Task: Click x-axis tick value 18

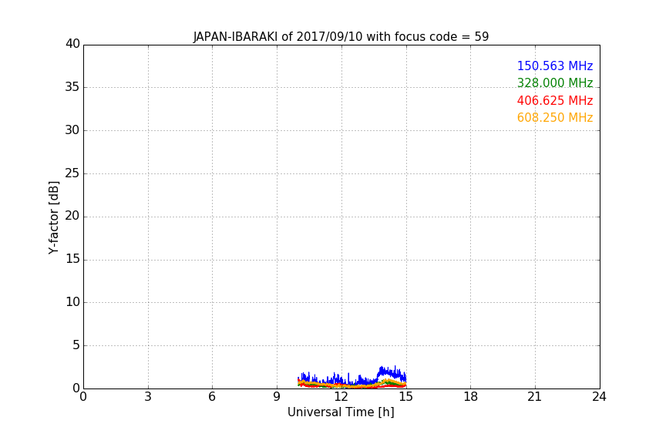Action: pos(471,397)
